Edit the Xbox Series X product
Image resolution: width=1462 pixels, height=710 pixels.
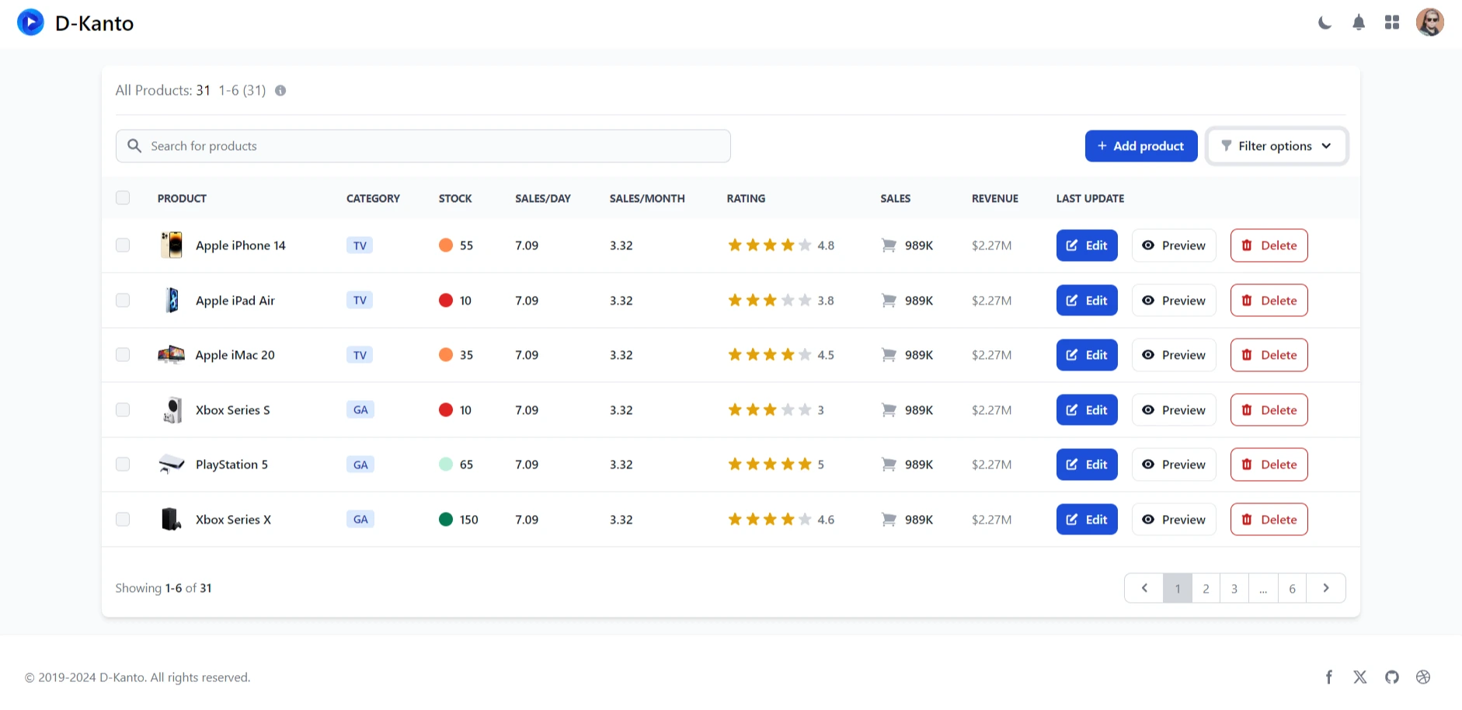(1087, 520)
